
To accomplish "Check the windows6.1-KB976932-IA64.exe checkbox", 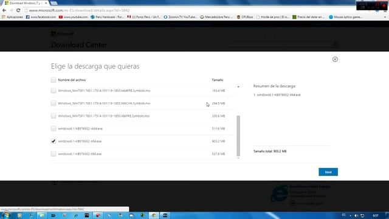I will [53, 128].
